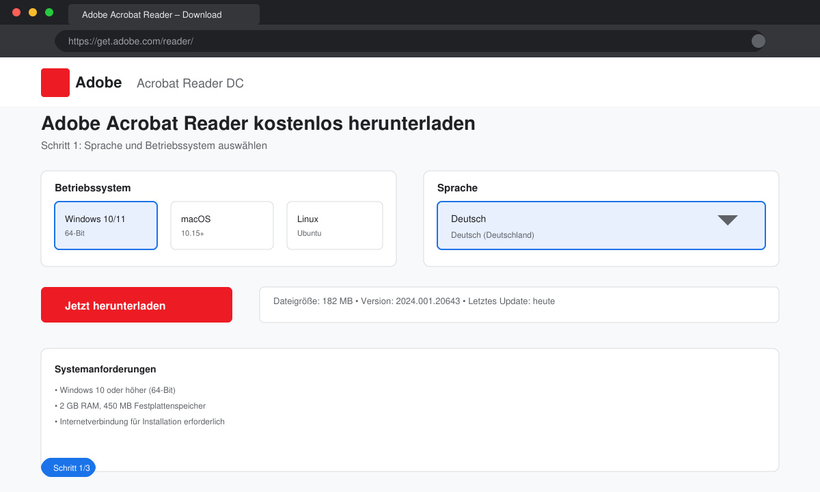The height and width of the screenshot is (492, 820).
Task: Click the Adobe brand name text
Action: pos(98,83)
